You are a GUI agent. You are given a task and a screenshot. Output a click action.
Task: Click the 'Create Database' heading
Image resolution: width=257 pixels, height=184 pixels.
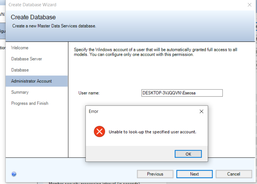point(33,17)
